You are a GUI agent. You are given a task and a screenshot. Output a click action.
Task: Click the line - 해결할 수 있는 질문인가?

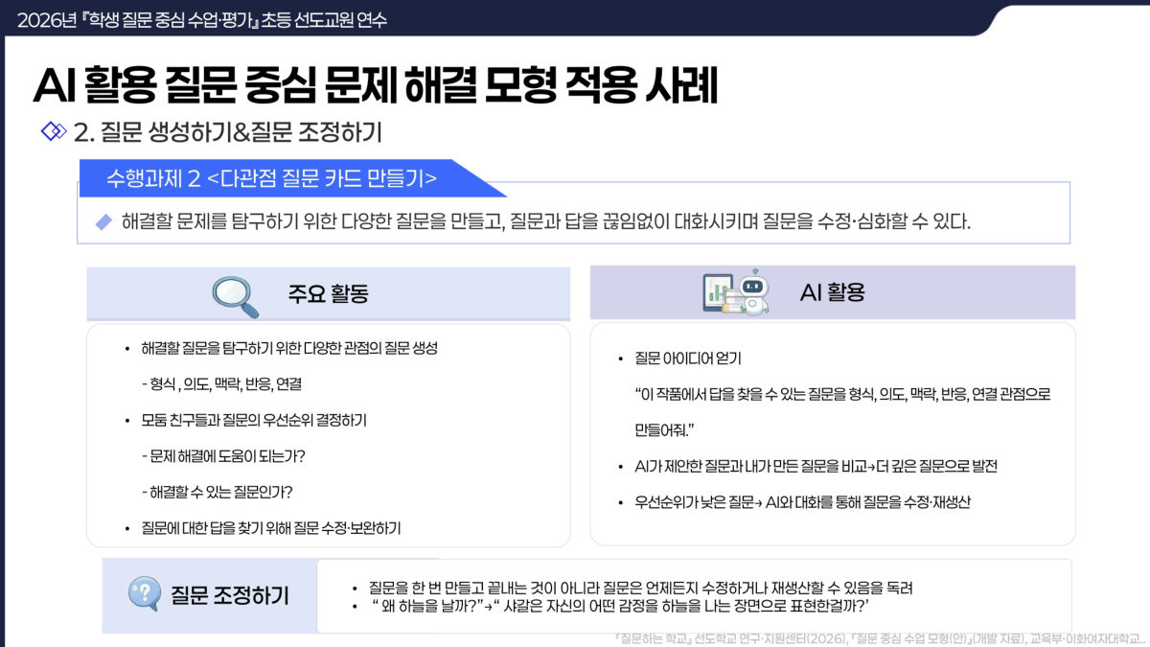[217, 492]
